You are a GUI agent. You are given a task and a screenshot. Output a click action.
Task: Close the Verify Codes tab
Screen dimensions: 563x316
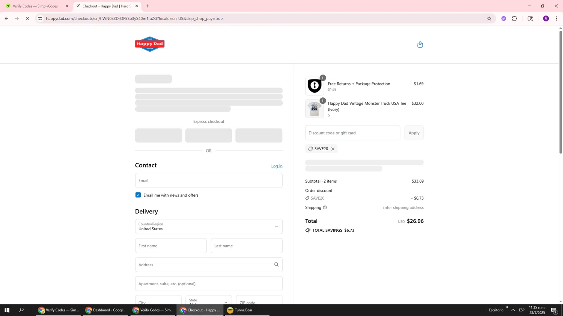(67, 6)
